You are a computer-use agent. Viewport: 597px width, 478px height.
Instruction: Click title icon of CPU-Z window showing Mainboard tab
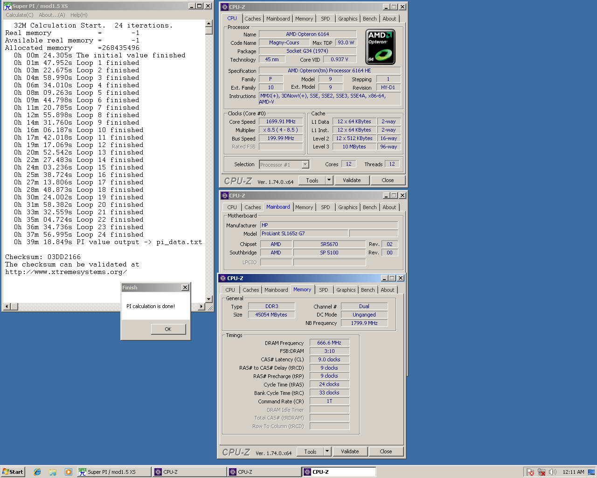(224, 196)
